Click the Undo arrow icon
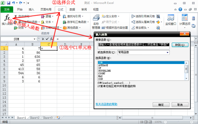 [x=14, y=3]
